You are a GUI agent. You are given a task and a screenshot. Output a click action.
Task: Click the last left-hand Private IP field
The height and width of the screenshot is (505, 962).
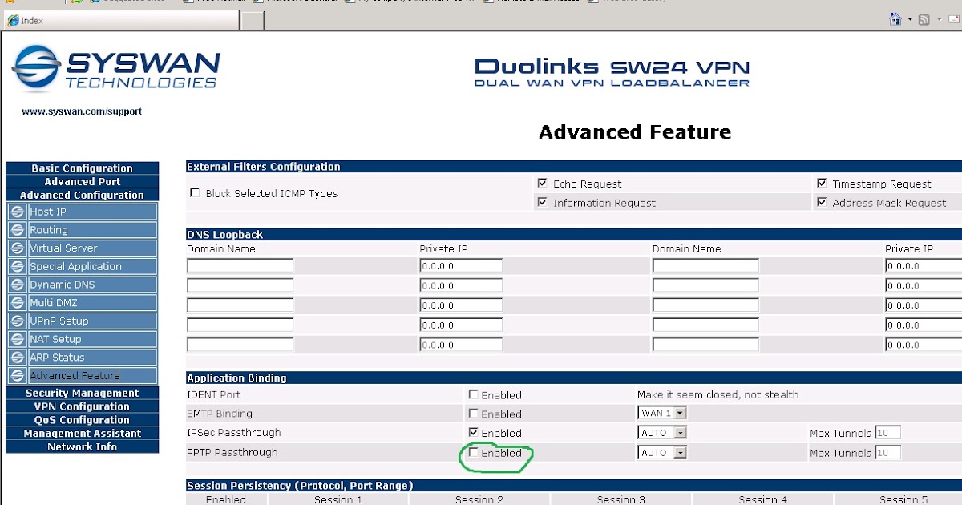[461, 345]
